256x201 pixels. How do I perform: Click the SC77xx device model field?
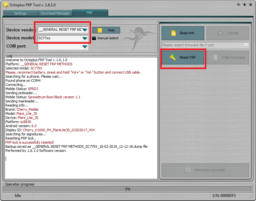pyautogui.click(x=63, y=38)
